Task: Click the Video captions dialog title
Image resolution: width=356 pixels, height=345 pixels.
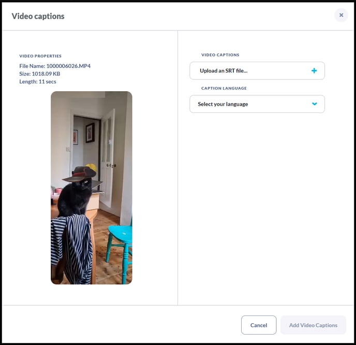Action: pyautogui.click(x=38, y=16)
